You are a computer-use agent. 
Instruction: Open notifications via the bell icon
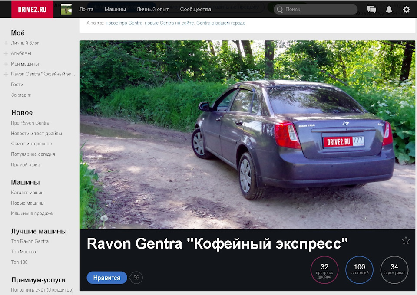388,9
